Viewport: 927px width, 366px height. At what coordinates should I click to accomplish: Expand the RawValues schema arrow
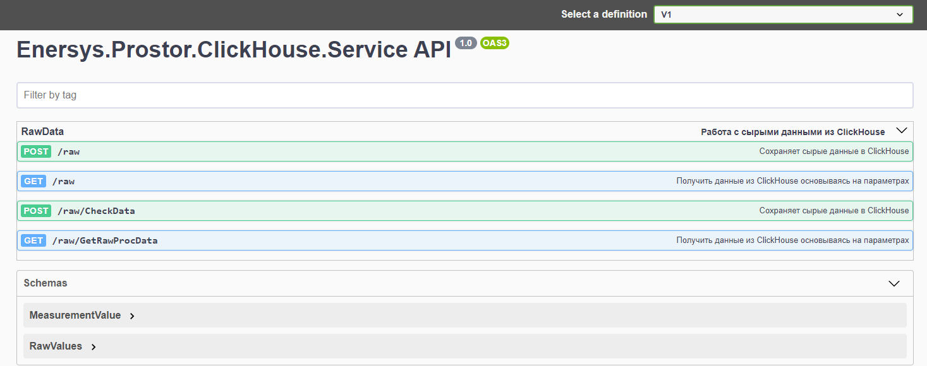point(94,347)
